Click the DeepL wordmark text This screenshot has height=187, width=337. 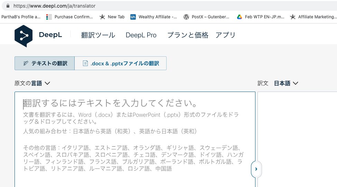(50, 35)
